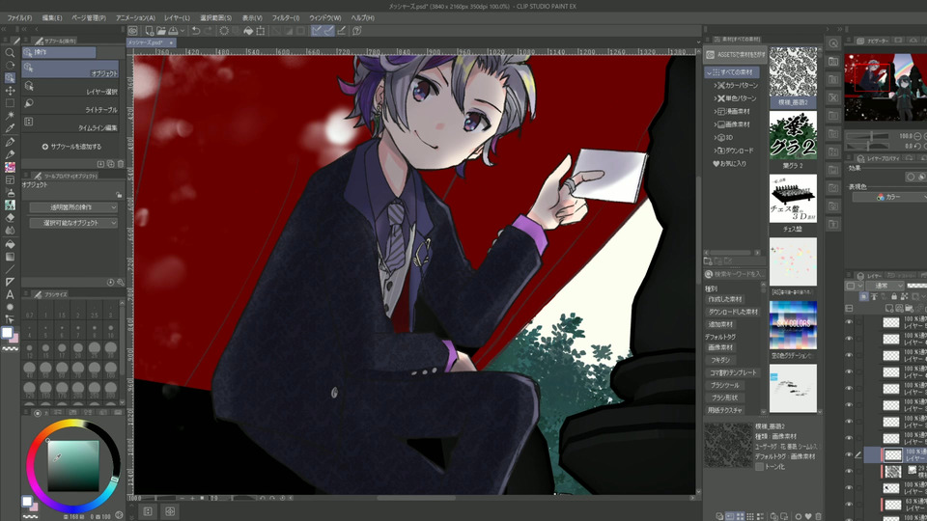Hide the 63% opacity layer
The height and width of the screenshot is (521, 927).
coord(849,505)
